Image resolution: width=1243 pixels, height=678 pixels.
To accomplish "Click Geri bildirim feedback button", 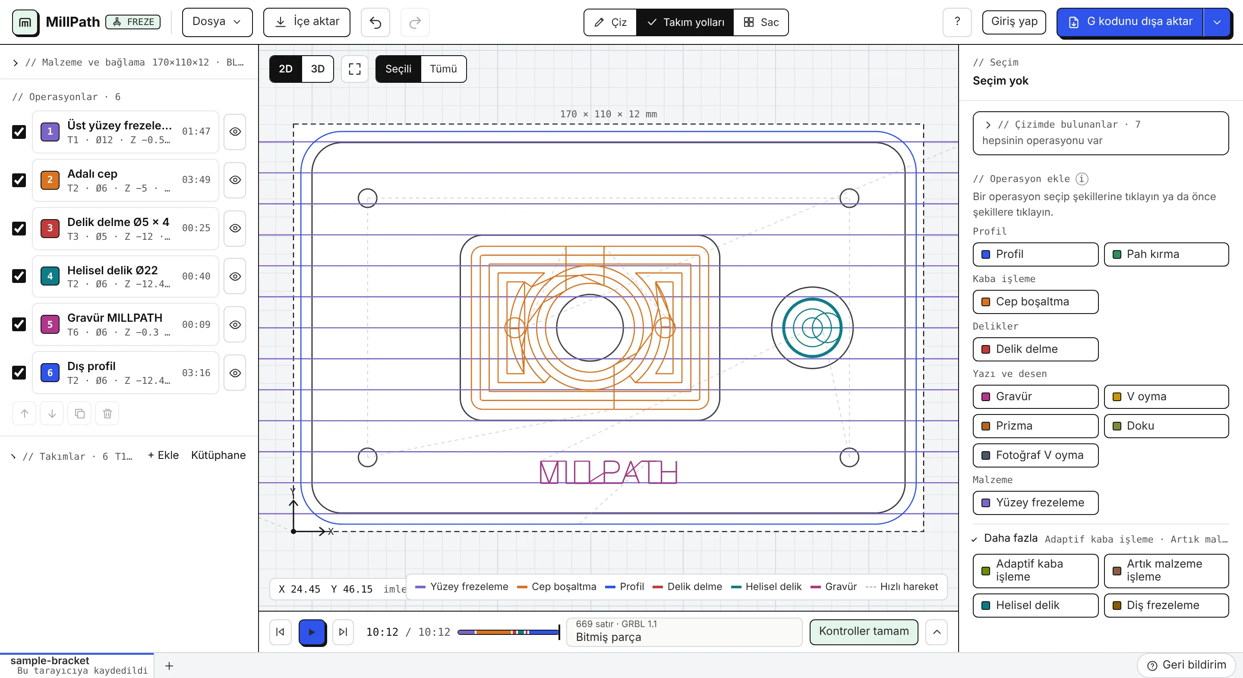I will [1186, 665].
